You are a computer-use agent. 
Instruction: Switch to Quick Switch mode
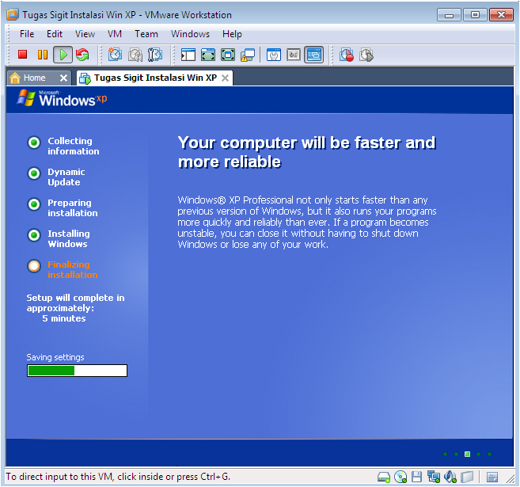pos(228,55)
